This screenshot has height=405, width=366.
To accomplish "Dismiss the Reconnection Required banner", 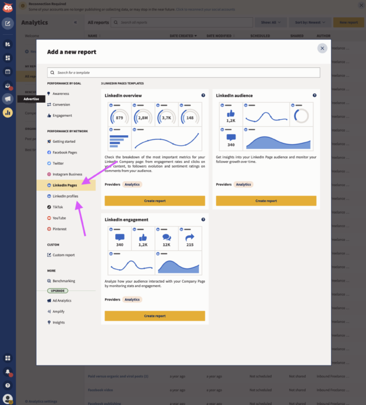I will 361,5.
